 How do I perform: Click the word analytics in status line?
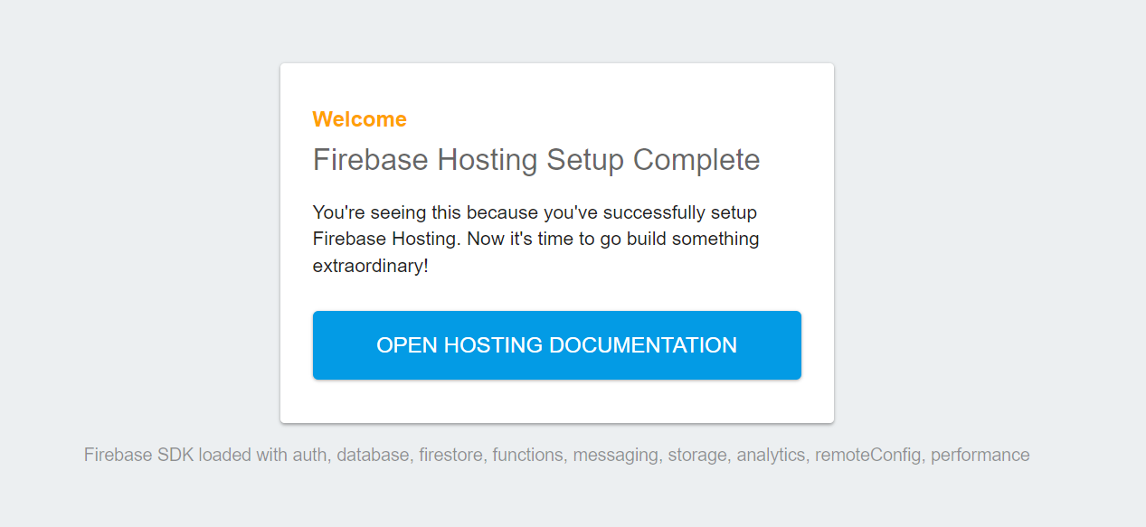772,455
